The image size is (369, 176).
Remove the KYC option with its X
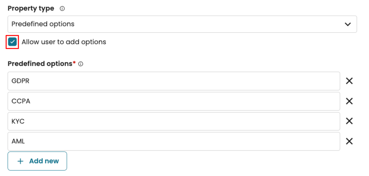(349, 121)
